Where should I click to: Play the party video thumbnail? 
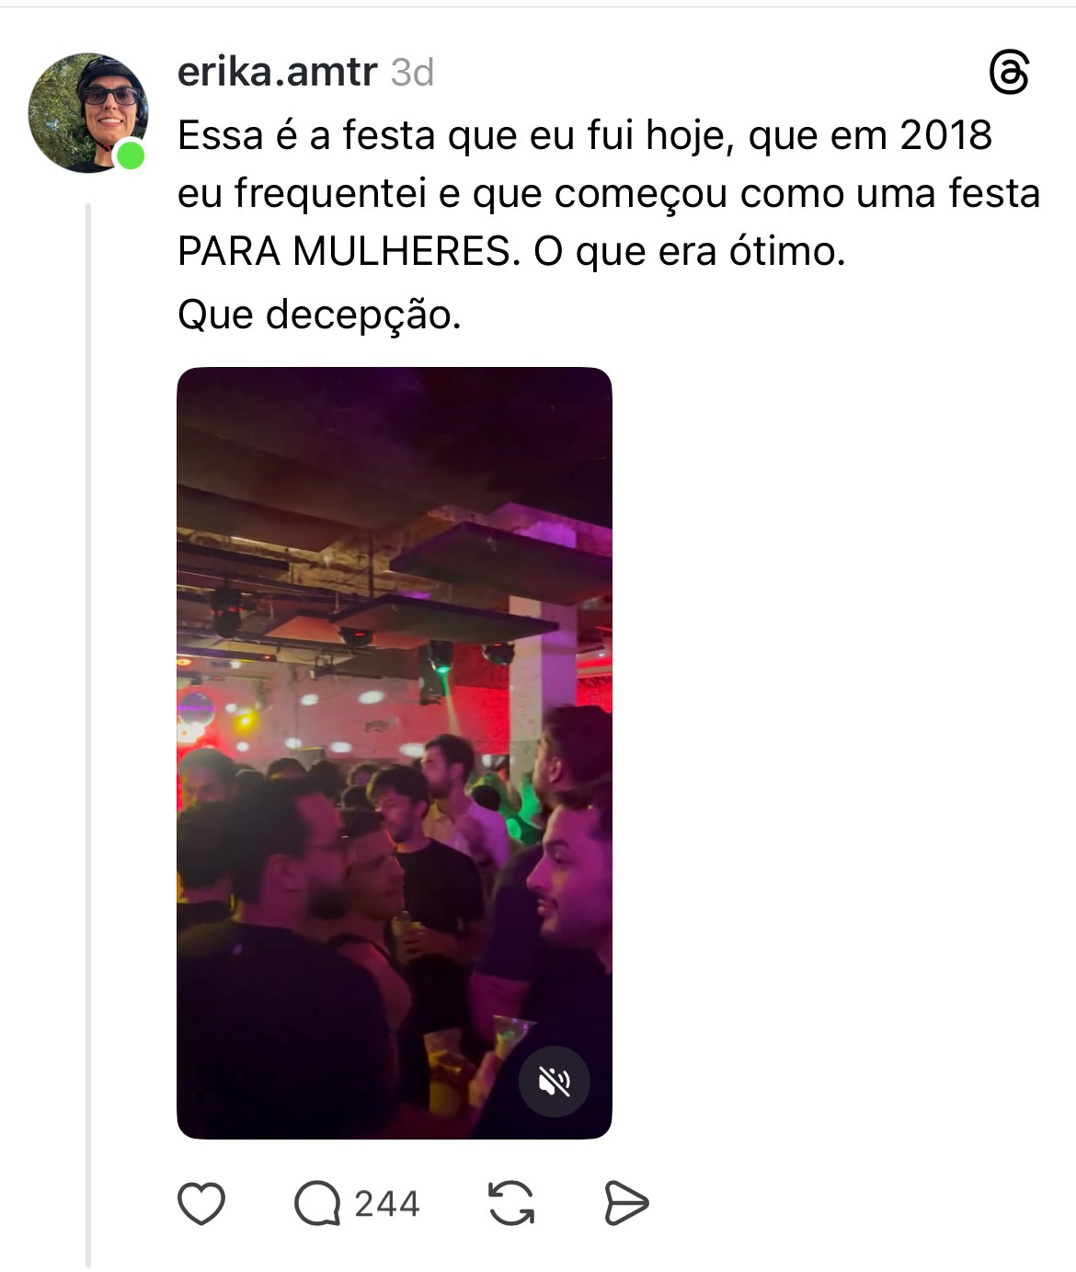point(395,752)
